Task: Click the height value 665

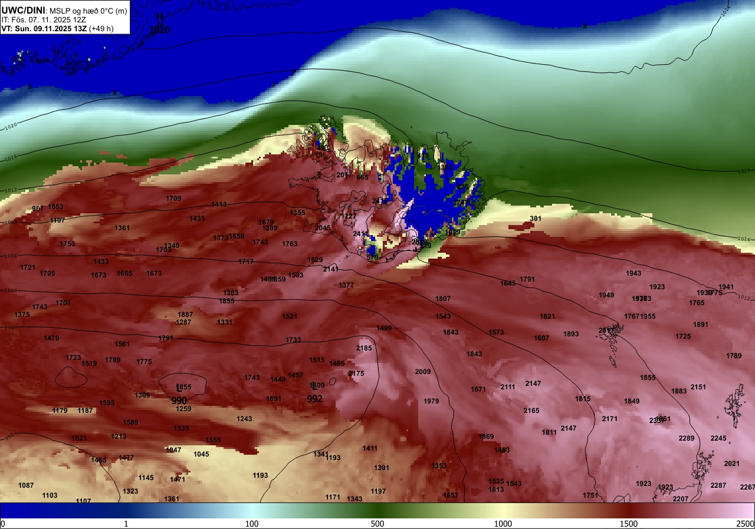Action: click(362, 177)
